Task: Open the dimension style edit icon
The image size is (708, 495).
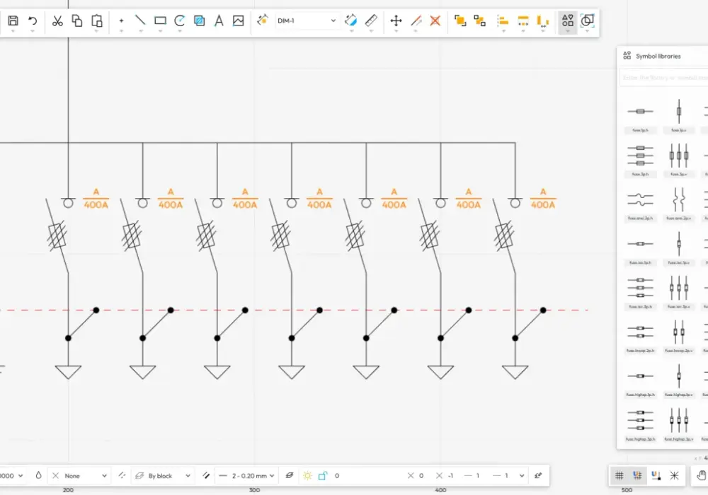Action: pyautogui.click(x=263, y=21)
